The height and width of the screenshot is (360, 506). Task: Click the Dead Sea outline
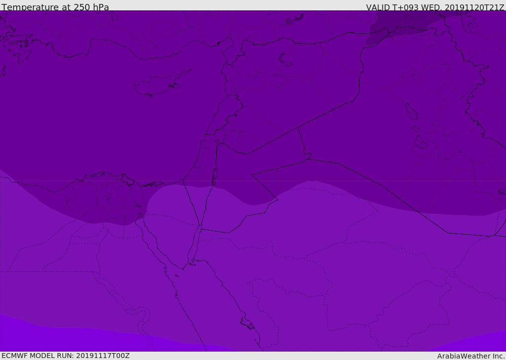(214, 175)
